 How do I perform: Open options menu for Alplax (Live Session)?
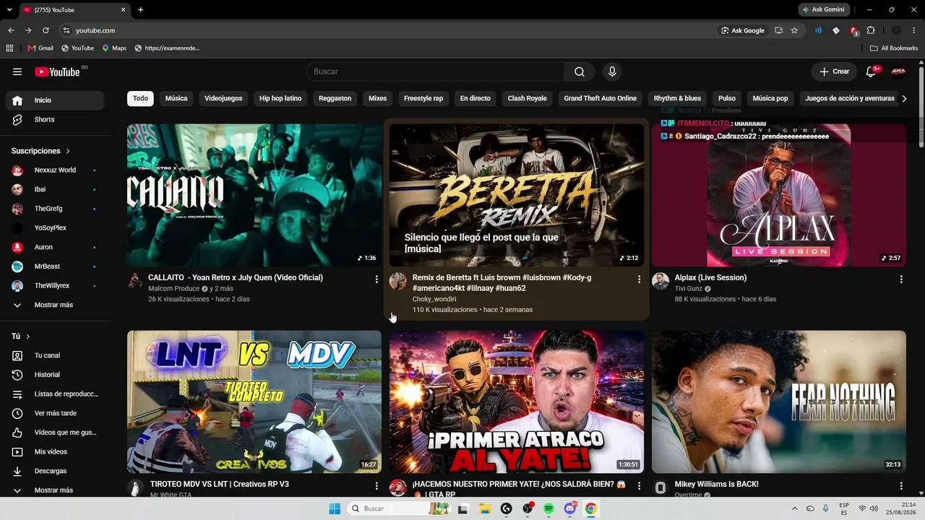tap(901, 279)
